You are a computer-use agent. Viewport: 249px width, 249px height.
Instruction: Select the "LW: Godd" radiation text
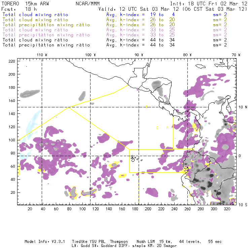[x=81, y=246]
